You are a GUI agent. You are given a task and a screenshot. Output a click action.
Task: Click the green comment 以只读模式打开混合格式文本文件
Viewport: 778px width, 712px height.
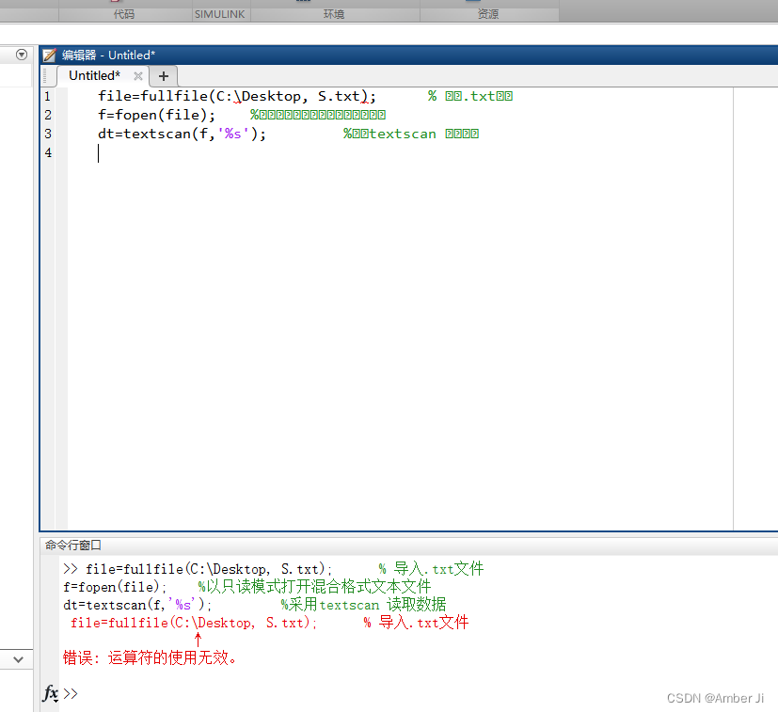(319, 587)
